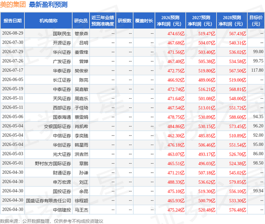Click target price 98.50

[258, 163]
